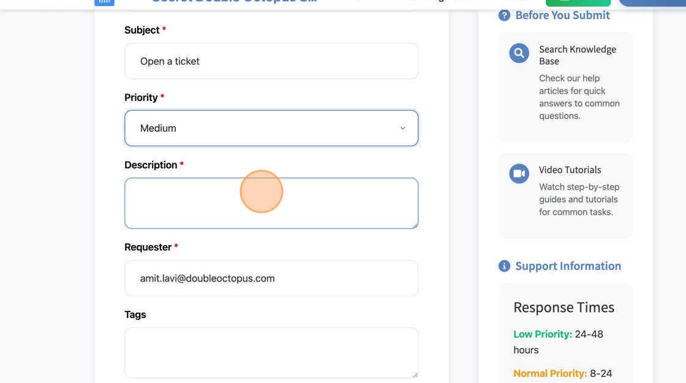Click the video camera icon for Video Tutorials
The height and width of the screenshot is (383, 686).
pyautogui.click(x=519, y=174)
